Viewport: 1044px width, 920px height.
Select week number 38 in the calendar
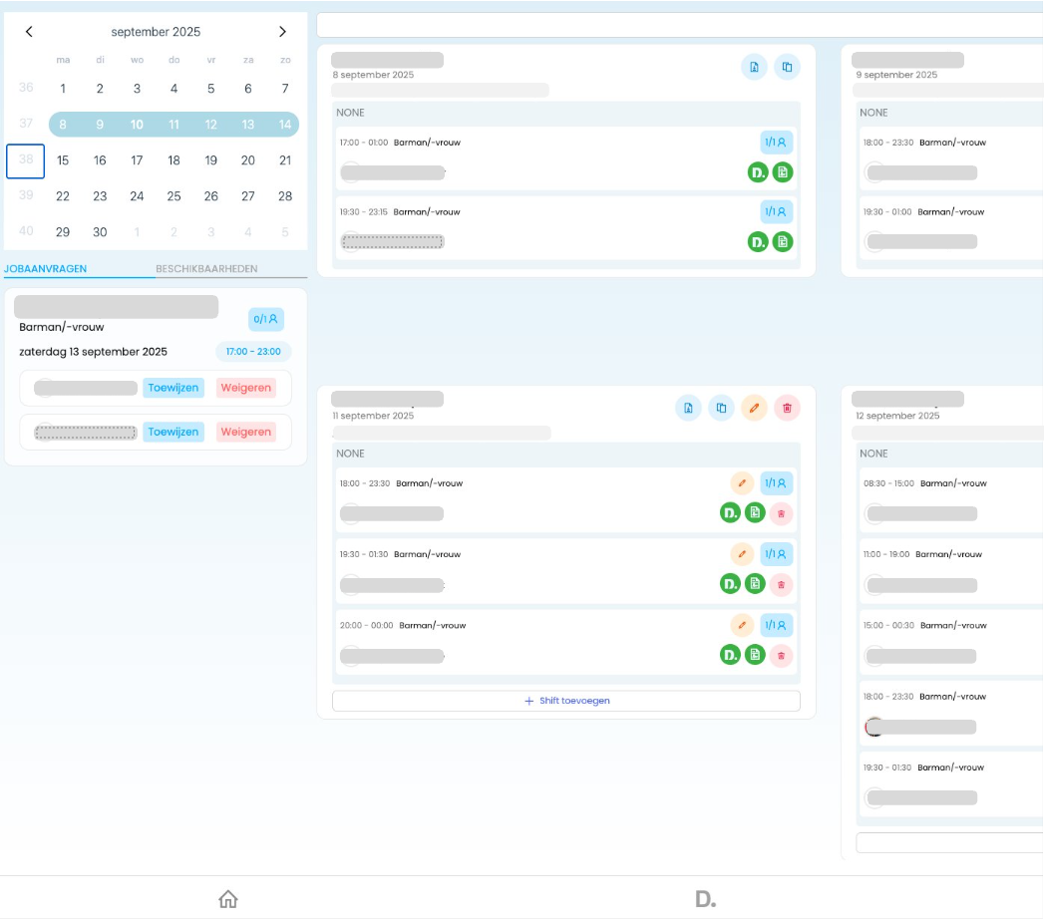pos(25,160)
